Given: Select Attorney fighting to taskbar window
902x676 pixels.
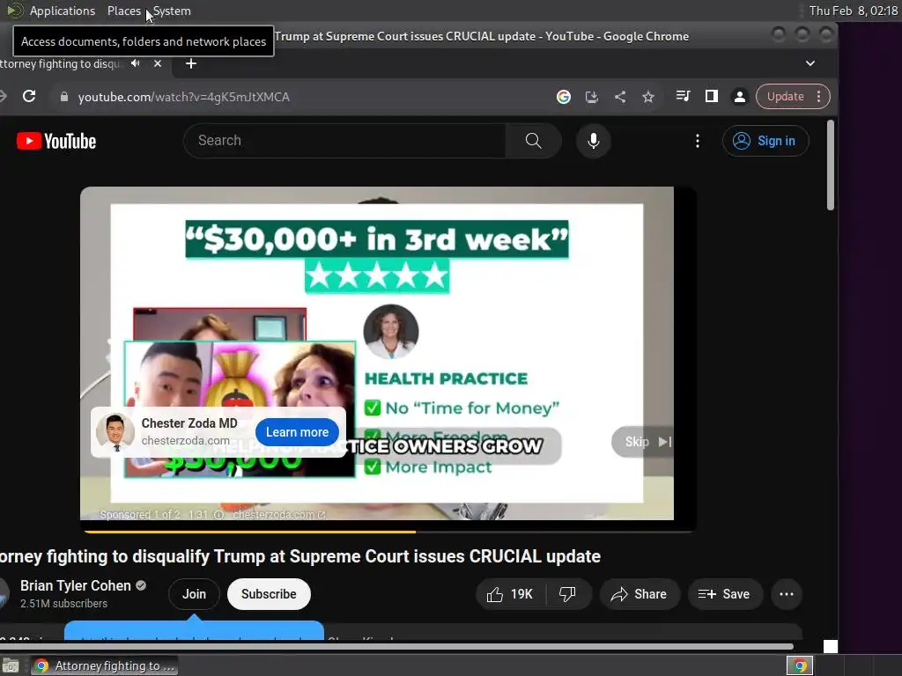Looking at the screenshot, I should (x=104, y=665).
